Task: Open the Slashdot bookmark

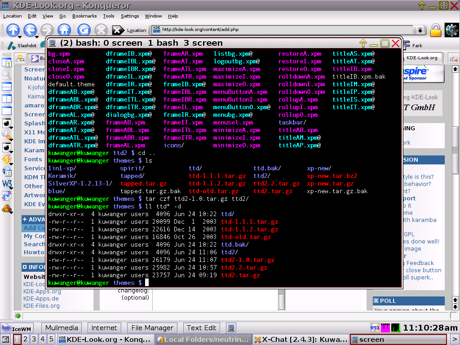Action: [22, 45]
